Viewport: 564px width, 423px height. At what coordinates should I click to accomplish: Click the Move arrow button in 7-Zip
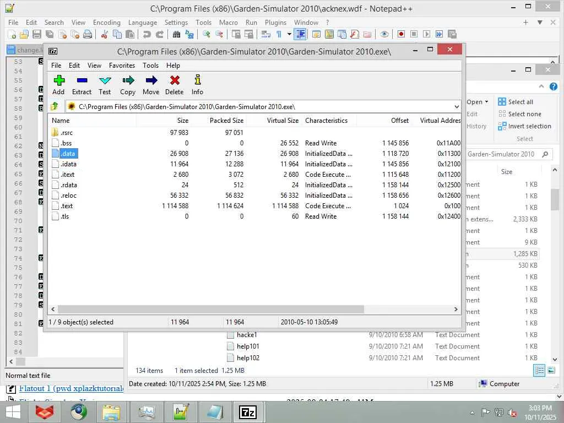tap(151, 85)
